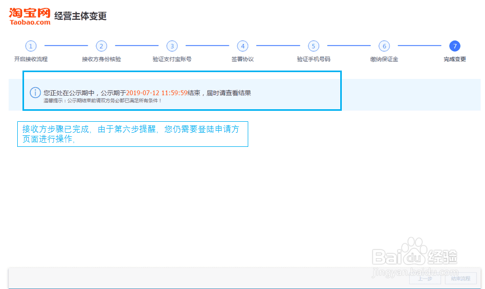
Task: Click the 完成变更 step label
Action: click(455, 59)
